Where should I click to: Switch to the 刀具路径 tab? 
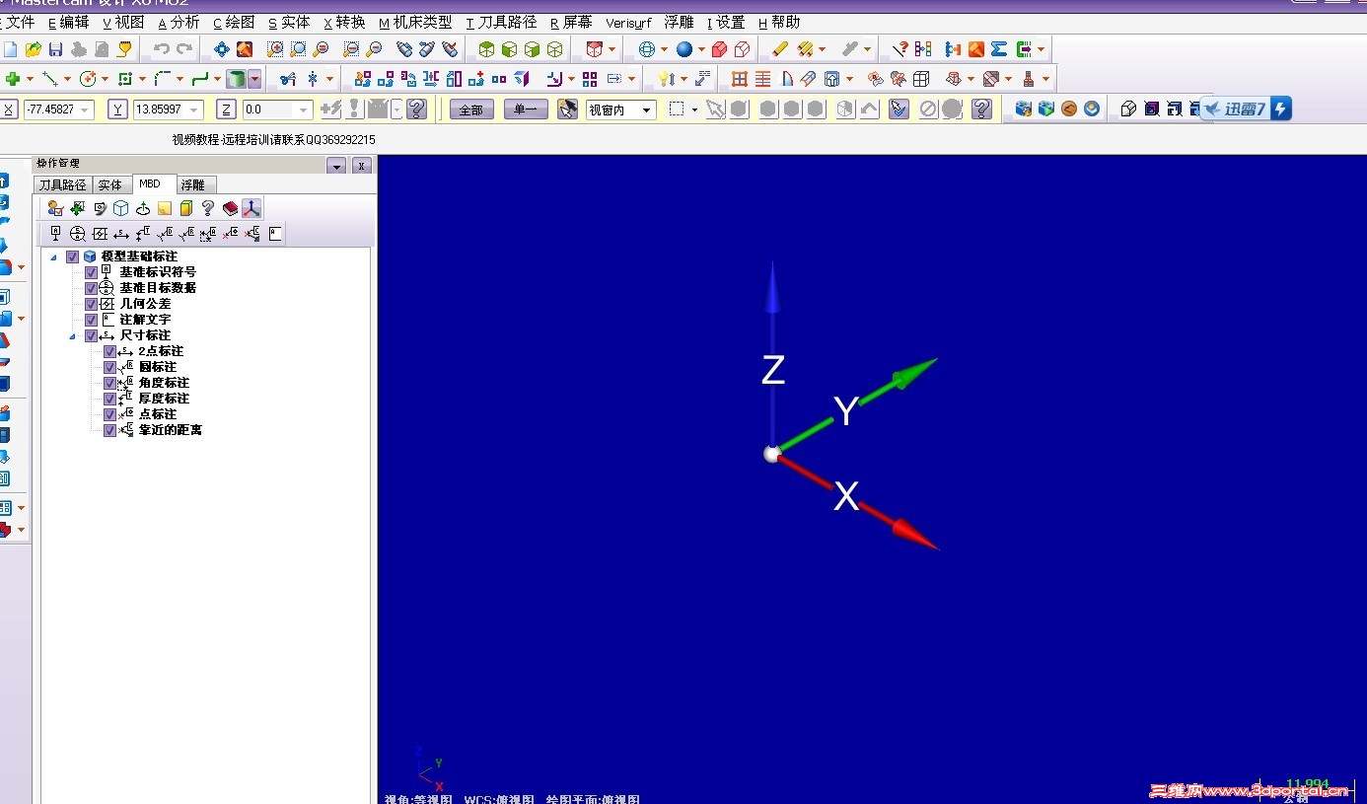(x=63, y=184)
